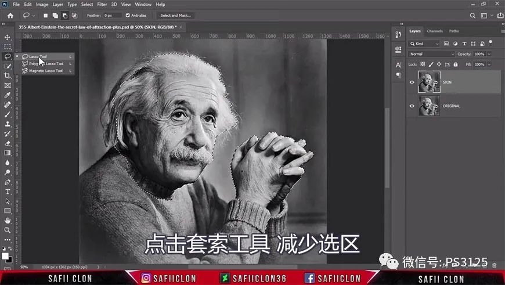Image resolution: width=505 pixels, height=285 pixels.
Task: Toggle layer filtering switch on or off
Action: 490,43
